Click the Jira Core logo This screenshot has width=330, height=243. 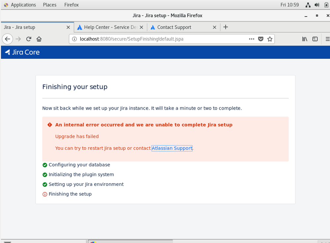pos(22,52)
